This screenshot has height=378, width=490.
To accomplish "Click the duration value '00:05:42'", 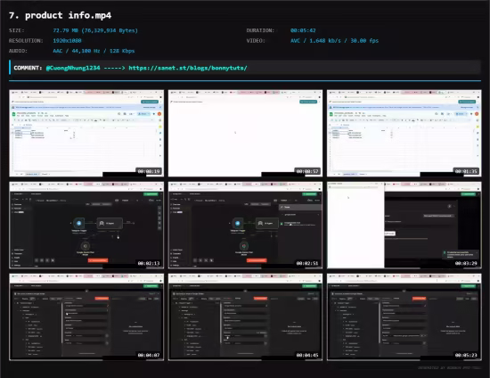I will (x=303, y=30).
